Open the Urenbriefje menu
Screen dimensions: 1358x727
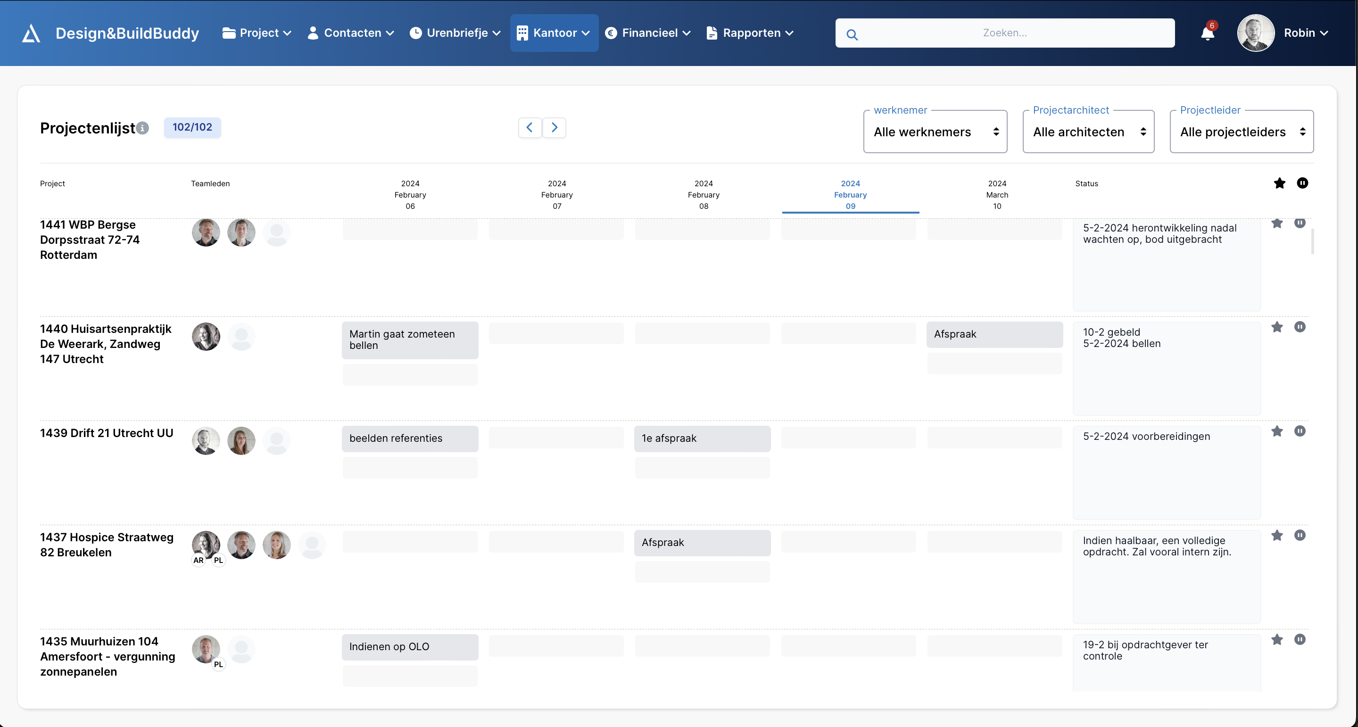click(455, 33)
